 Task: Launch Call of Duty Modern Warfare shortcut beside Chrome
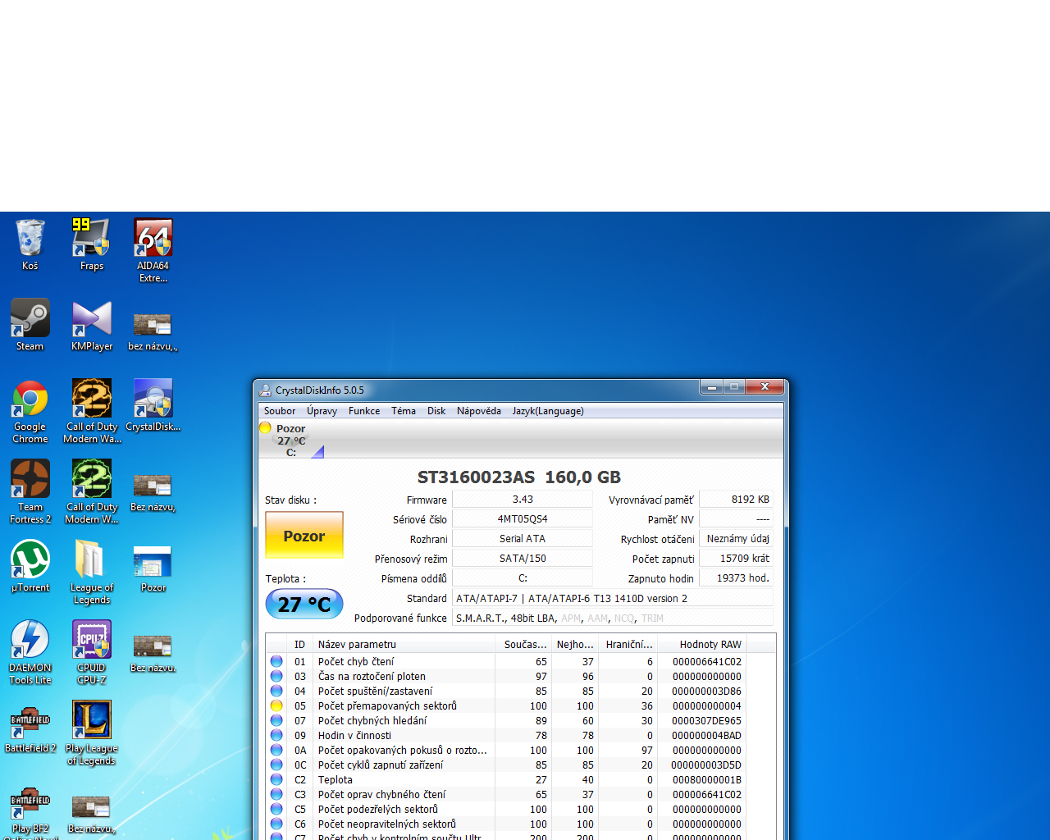91,411
